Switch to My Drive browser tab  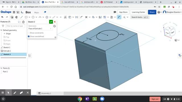tap(30, 2)
